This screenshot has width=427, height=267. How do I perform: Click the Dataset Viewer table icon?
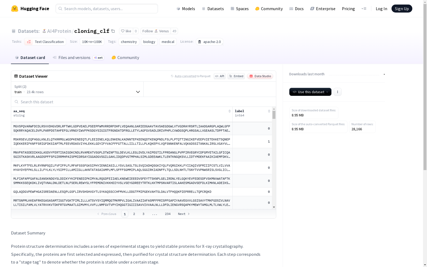coord(16,76)
